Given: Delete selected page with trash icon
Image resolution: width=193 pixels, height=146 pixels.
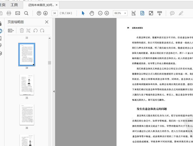Looking at the screenshot, I should 22,30.
